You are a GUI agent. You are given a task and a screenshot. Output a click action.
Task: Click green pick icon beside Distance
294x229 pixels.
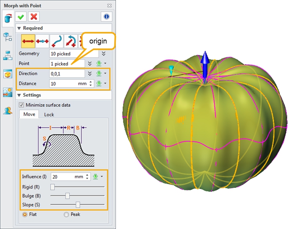pos(99,84)
